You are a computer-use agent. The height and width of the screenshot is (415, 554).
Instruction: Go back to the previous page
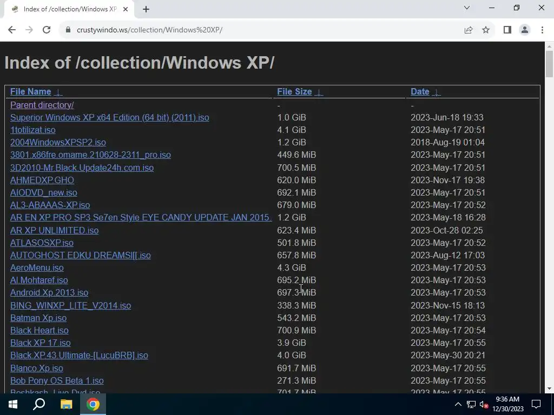[12, 30]
